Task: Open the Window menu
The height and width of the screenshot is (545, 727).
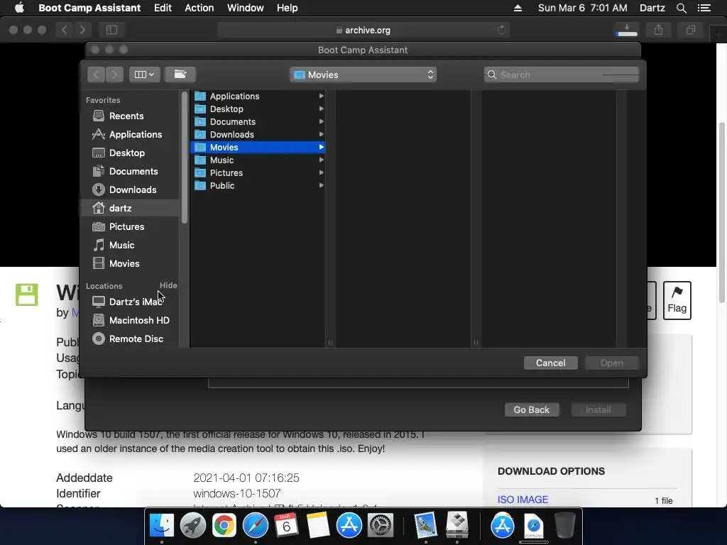Action: (x=245, y=8)
